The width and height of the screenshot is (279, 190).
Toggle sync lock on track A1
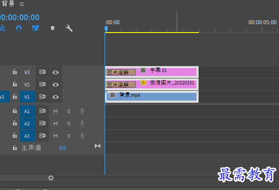(42, 111)
